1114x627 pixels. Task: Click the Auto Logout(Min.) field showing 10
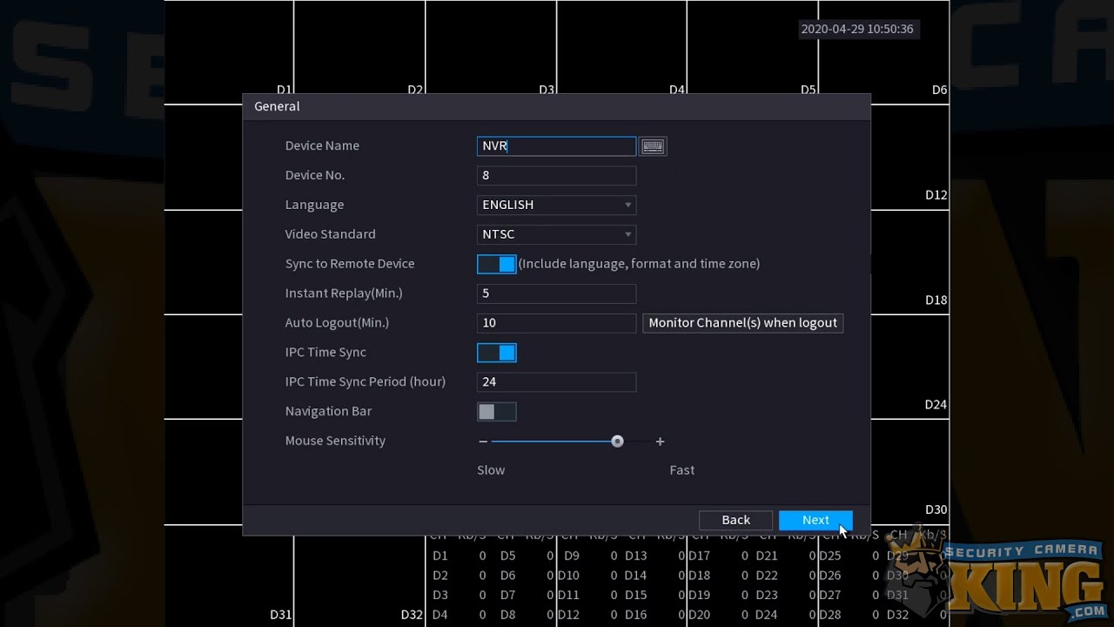pos(556,323)
